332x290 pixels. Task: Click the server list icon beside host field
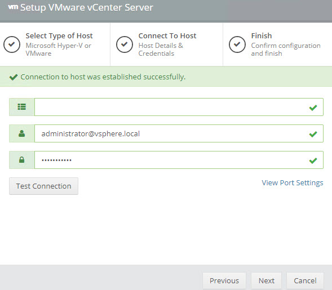point(21,107)
